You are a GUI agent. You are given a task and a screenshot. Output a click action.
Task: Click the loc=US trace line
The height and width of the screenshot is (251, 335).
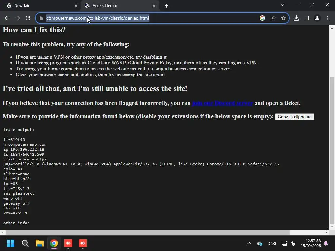(10, 184)
